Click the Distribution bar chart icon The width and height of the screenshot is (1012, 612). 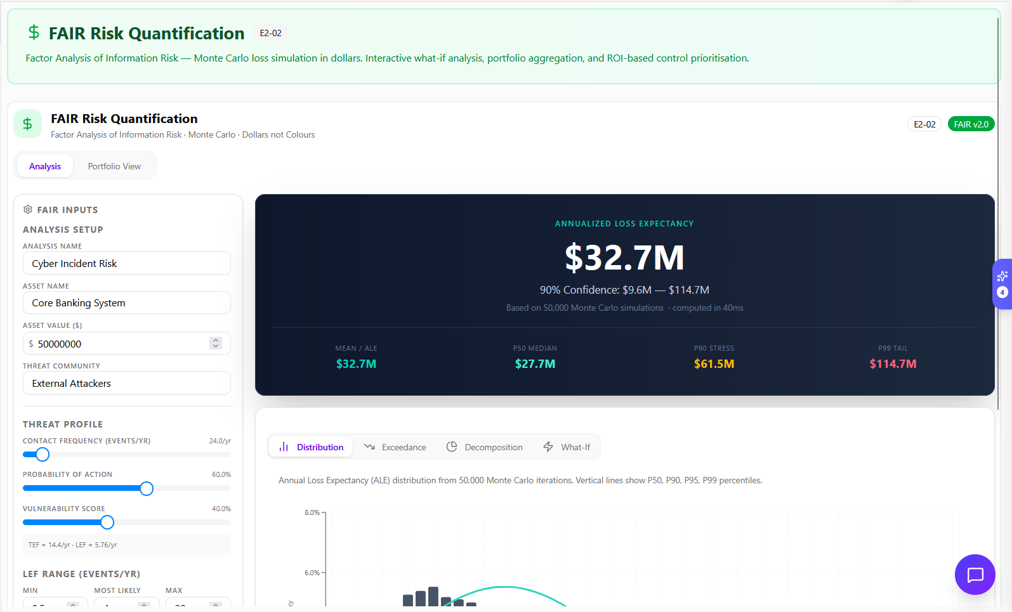284,447
